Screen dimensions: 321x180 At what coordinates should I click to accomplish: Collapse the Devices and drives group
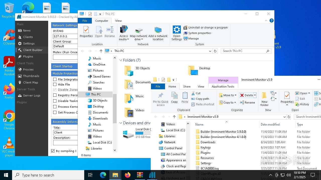[x=121, y=123]
